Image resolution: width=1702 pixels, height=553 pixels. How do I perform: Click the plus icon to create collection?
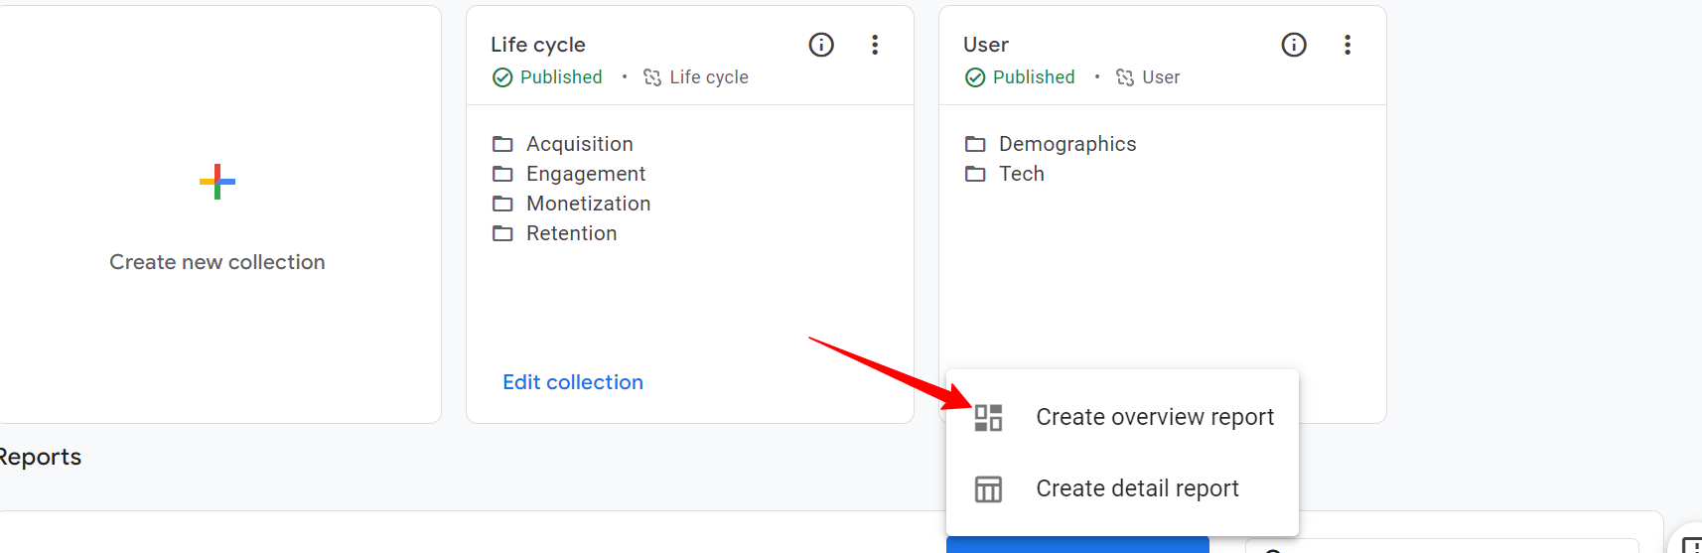(217, 182)
